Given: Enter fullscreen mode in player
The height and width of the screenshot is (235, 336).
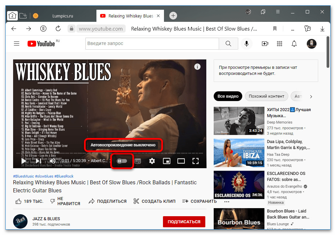Looking at the screenshot, I should click(x=196, y=161).
